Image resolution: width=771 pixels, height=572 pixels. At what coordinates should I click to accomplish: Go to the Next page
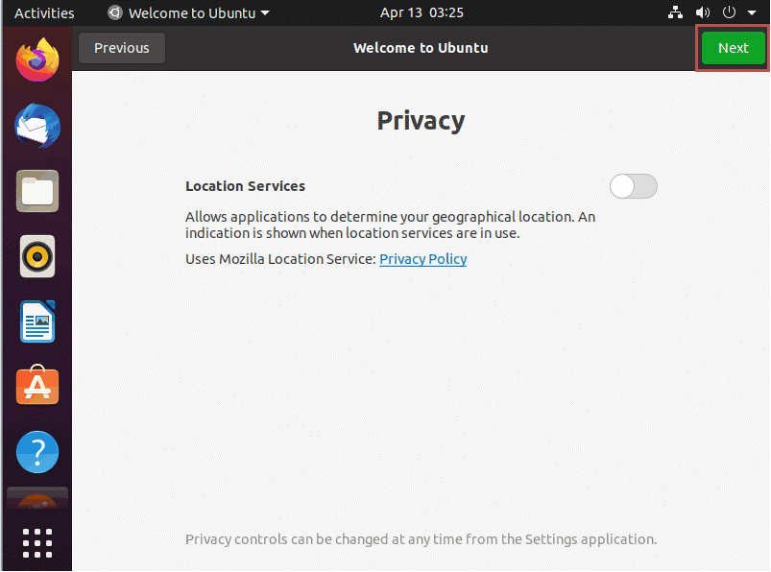point(734,48)
